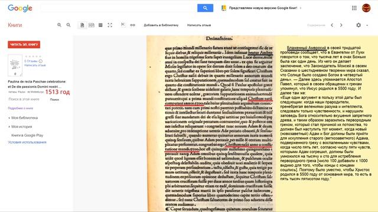This screenshot has height=212, width=378.
Task: Expand the settings dropdown arrow
Action: coord(367,25)
